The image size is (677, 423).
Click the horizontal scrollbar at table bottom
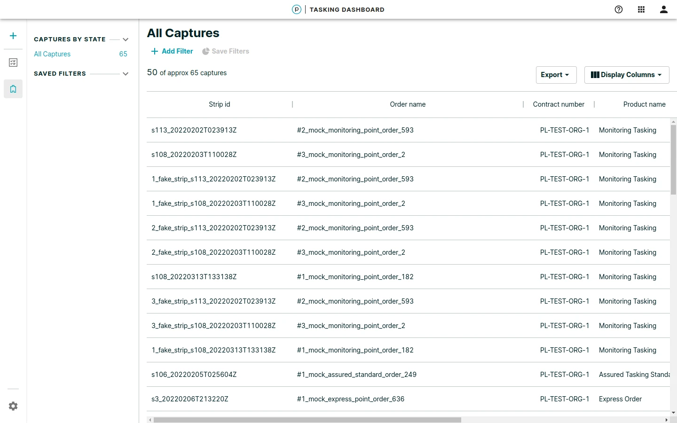coord(307,420)
